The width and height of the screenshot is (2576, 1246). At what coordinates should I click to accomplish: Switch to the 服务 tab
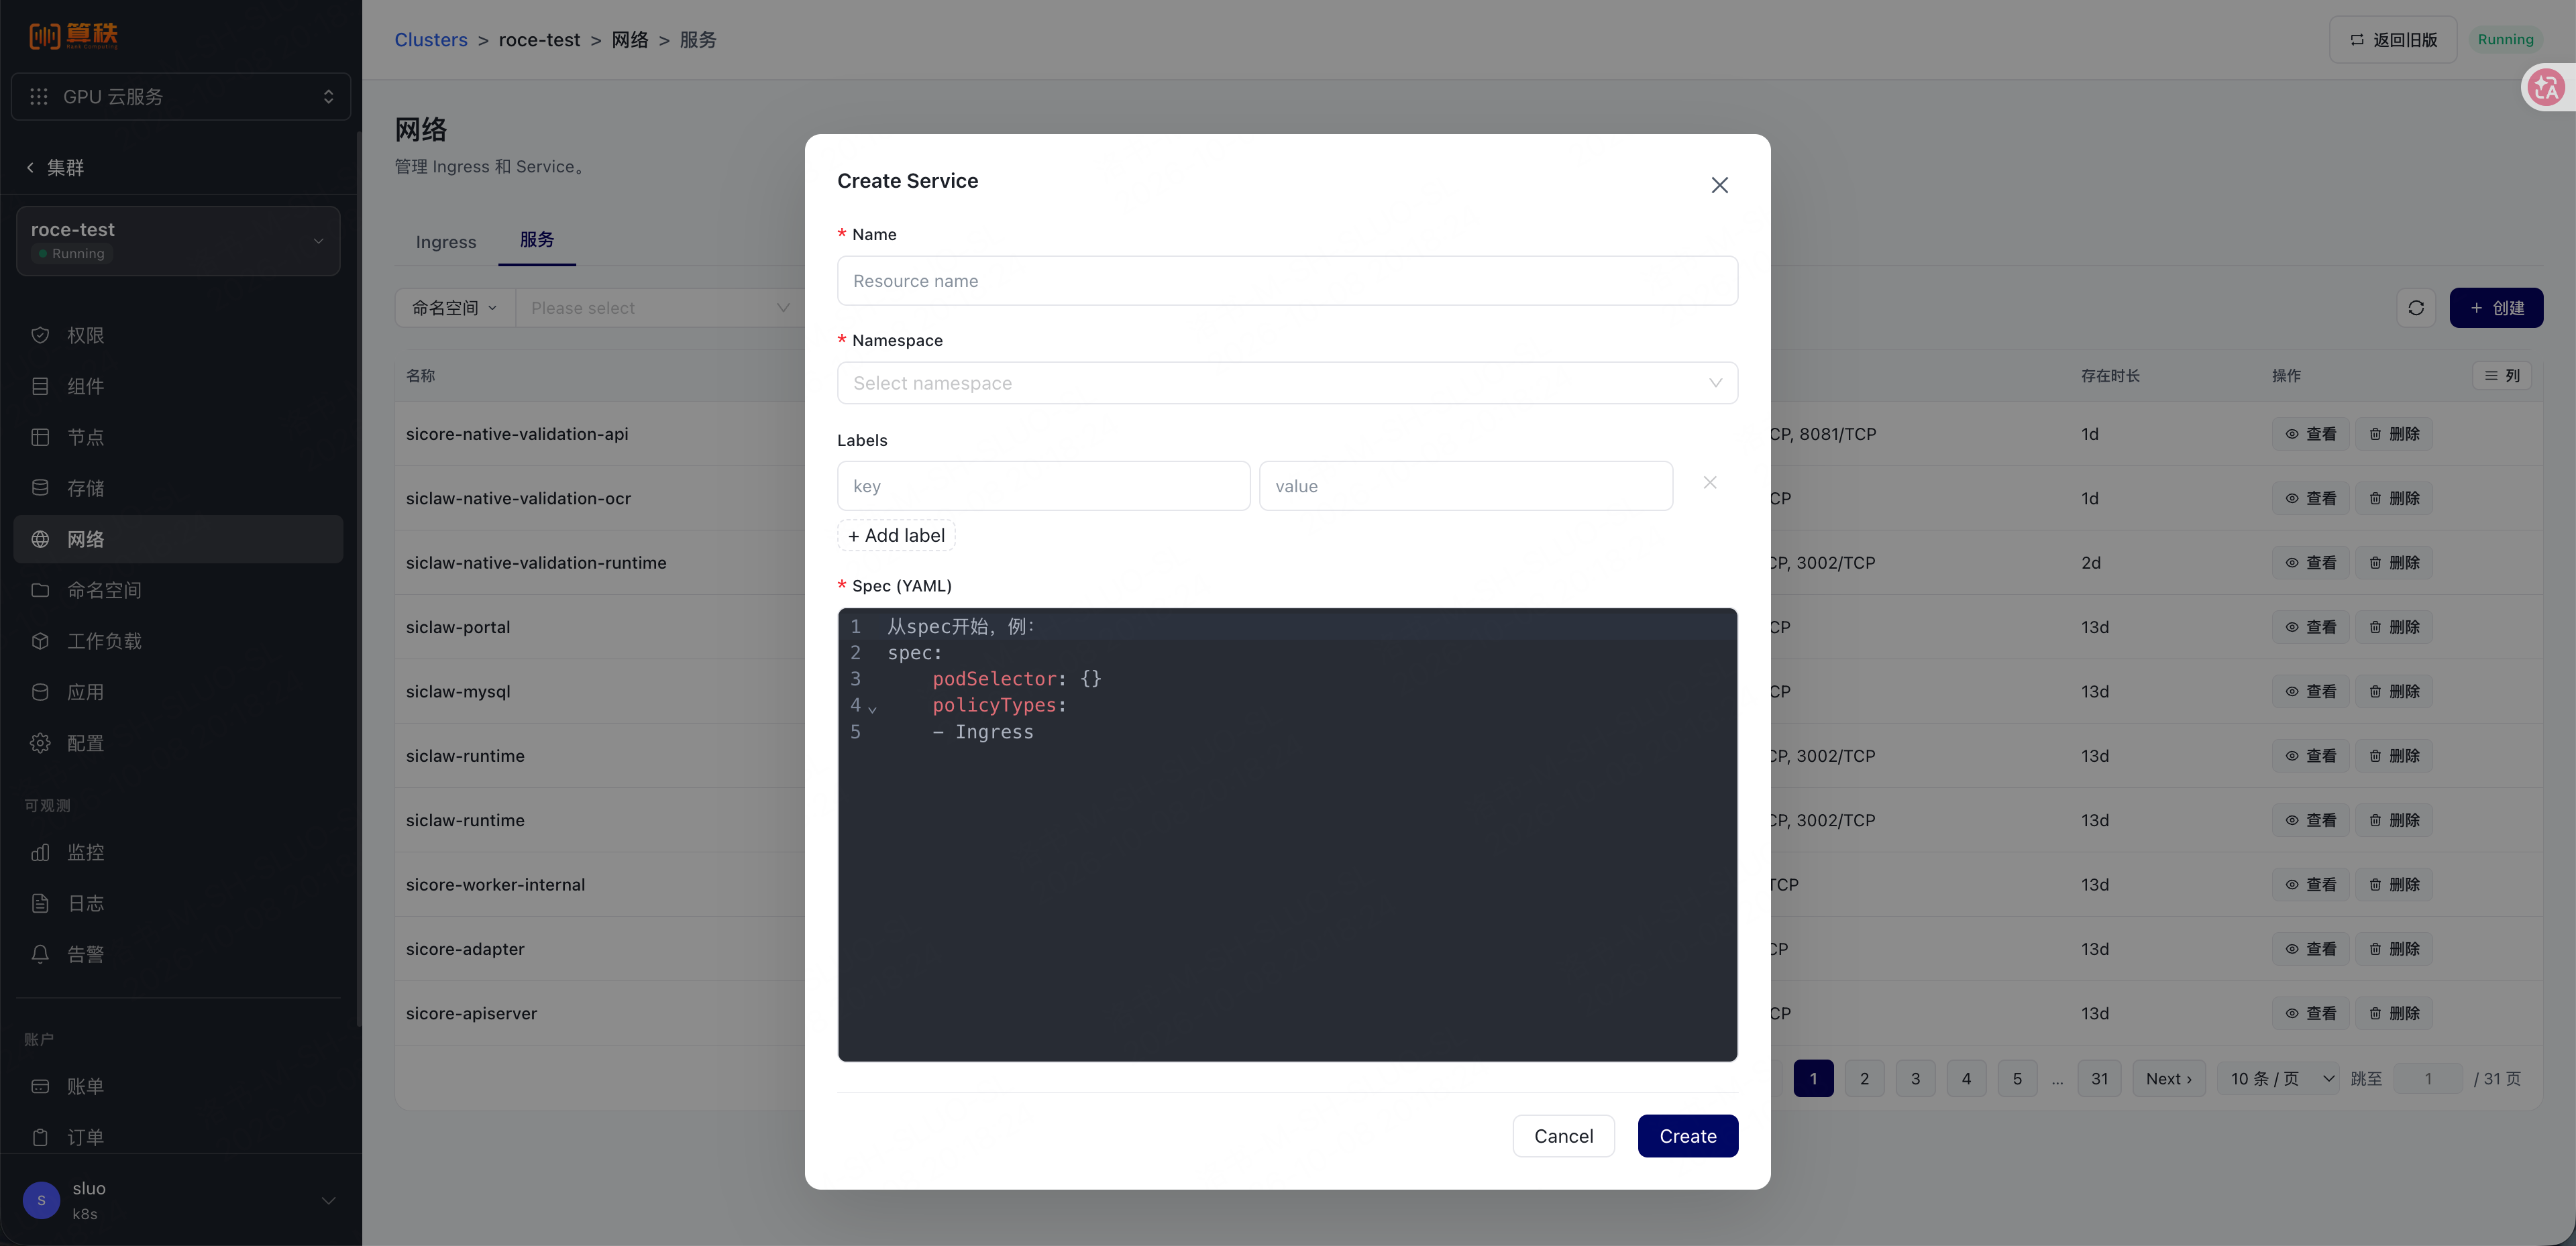click(536, 240)
